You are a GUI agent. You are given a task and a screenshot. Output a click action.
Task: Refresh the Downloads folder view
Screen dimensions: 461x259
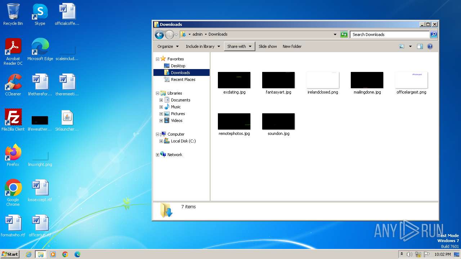(x=344, y=35)
